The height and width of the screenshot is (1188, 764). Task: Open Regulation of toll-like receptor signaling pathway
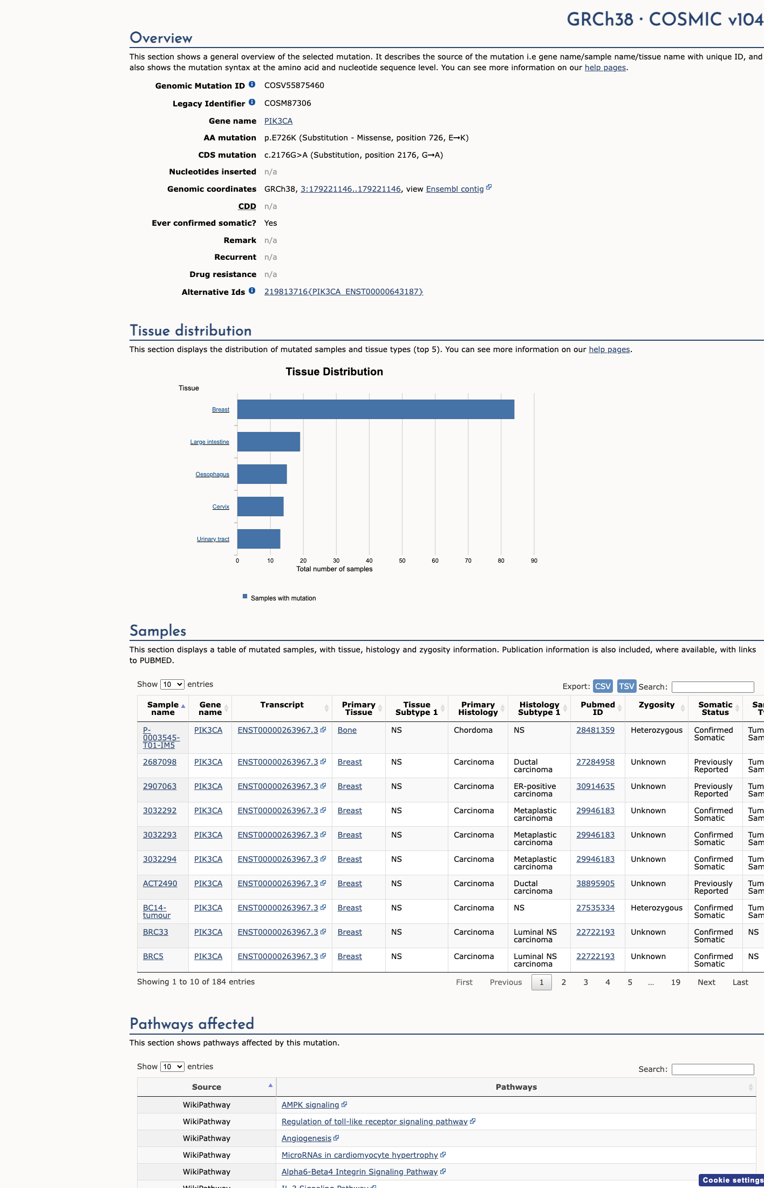point(374,1122)
